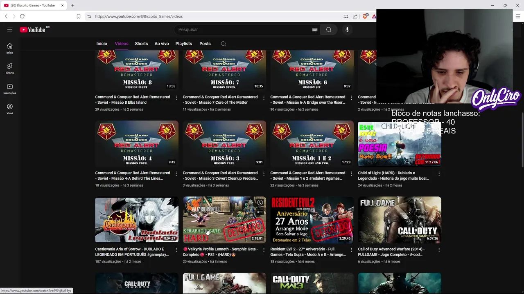Open options menu for Missão 8 Elba Island video
The height and width of the screenshot is (294, 524).
pos(176,98)
